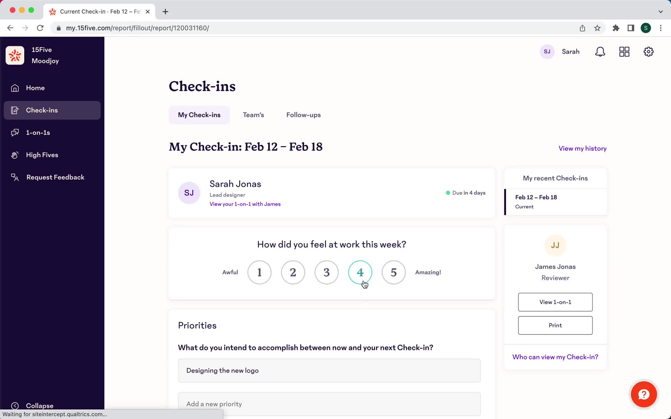Click the notifications bell icon

point(600,52)
